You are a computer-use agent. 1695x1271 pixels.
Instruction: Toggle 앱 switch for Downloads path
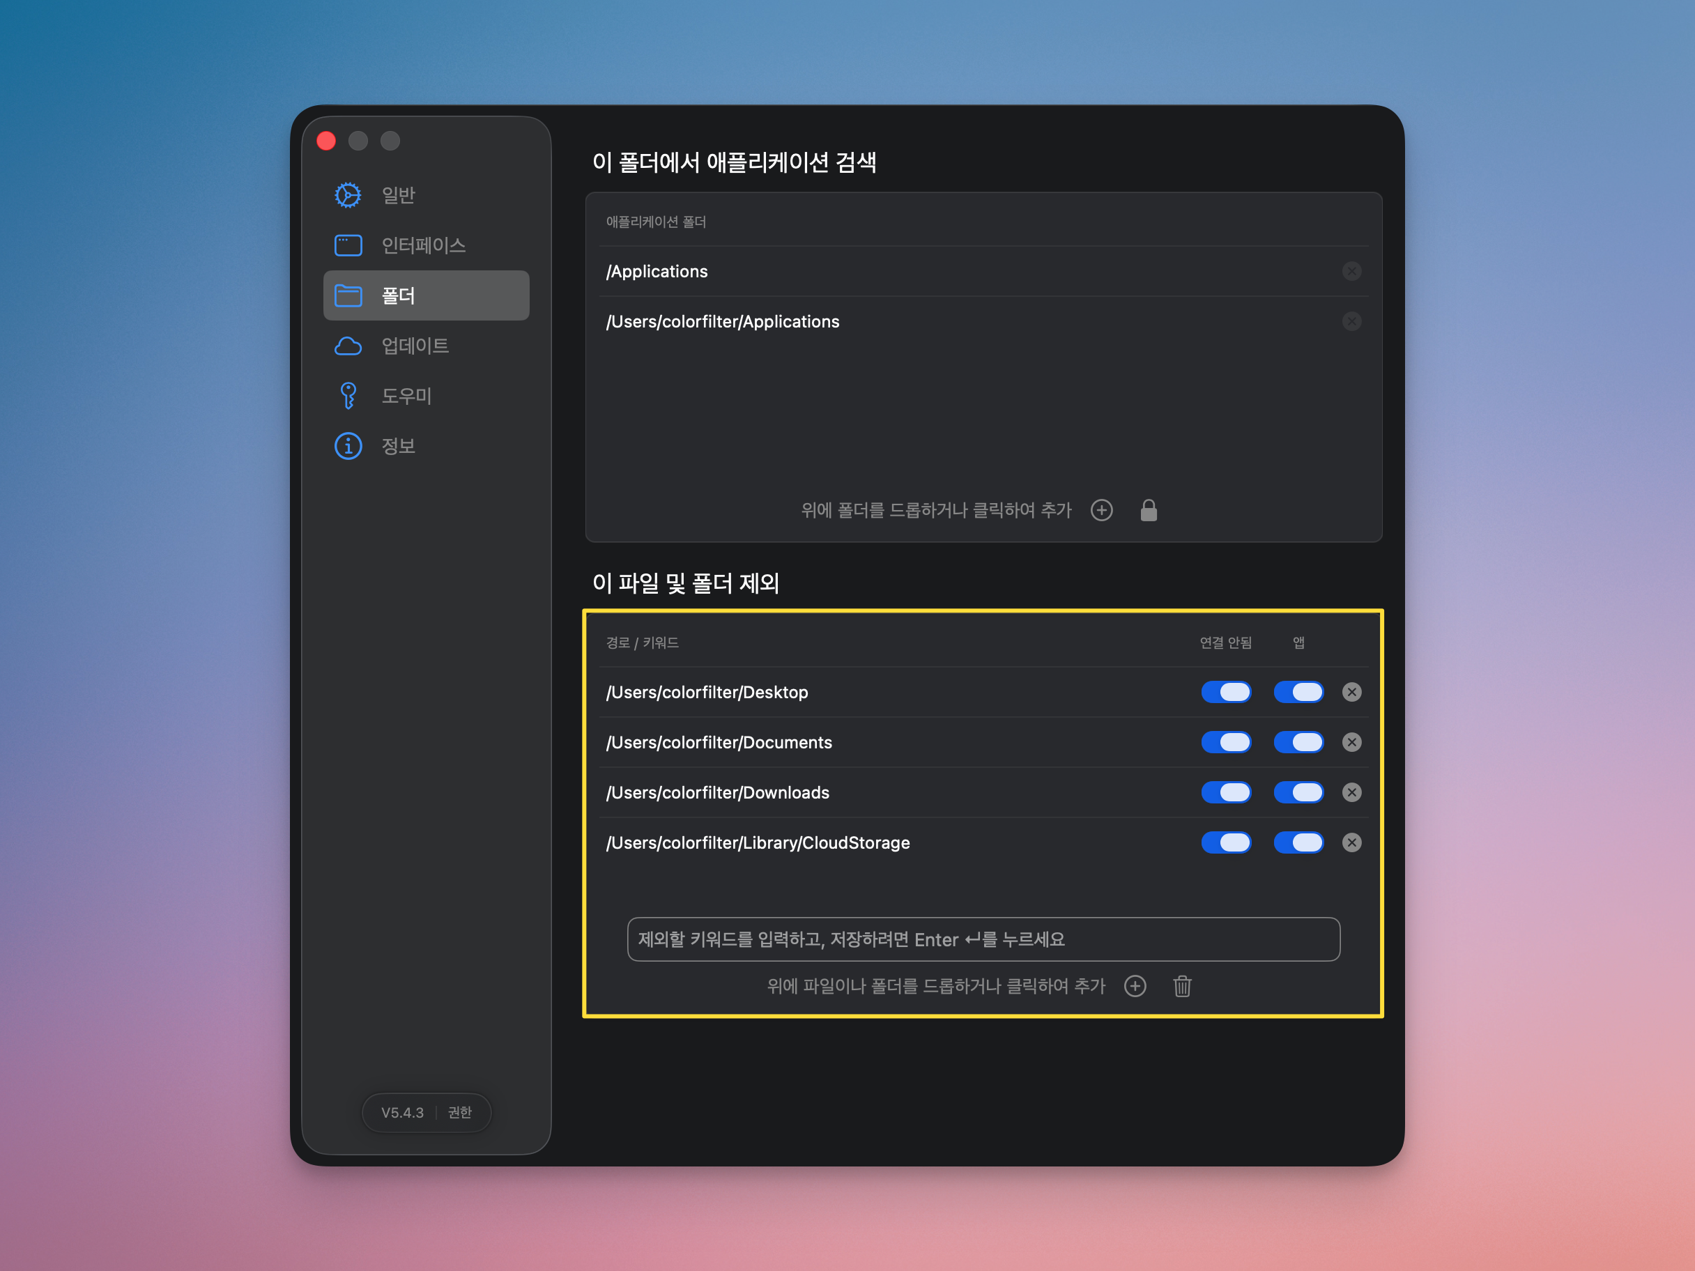(x=1298, y=792)
